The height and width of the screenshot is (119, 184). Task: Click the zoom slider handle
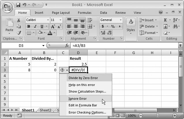point(157,115)
